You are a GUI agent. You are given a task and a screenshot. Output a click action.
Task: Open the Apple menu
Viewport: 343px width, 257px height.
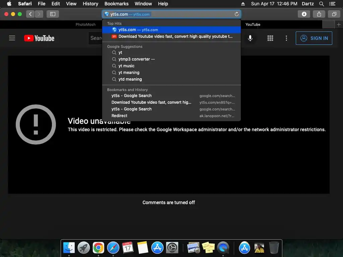[x=9, y=4]
